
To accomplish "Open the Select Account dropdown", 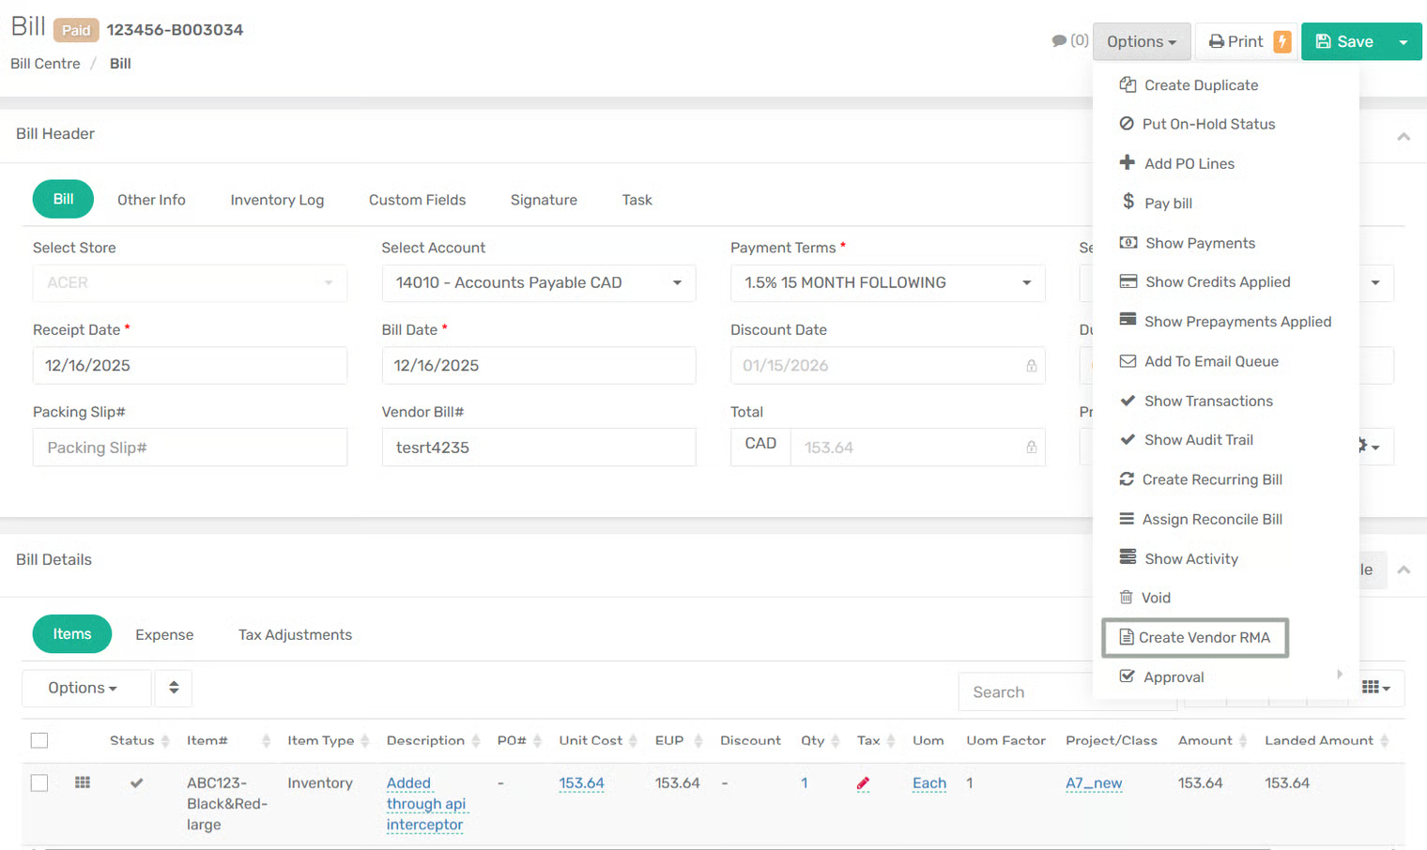I will pyautogui.click(x=538, y=283).
